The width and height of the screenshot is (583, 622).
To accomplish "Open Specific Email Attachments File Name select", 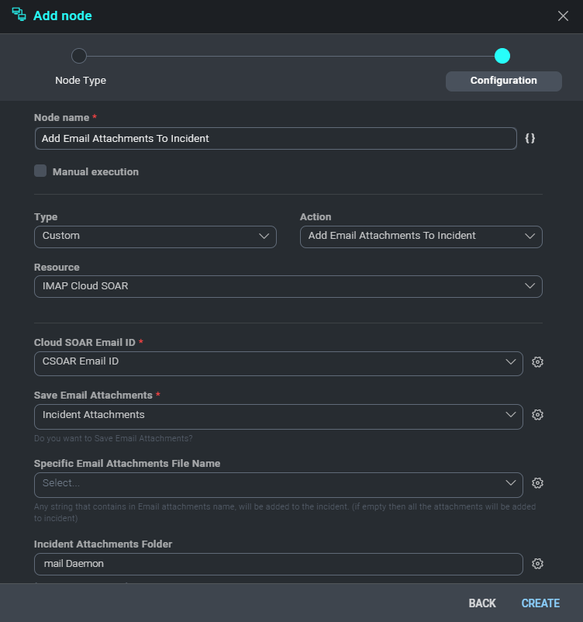I will point(278,482).
